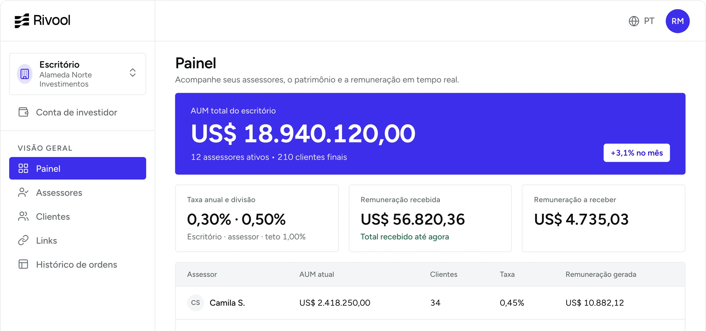The image size is (706, 331).
Task: Select Painel in the sidebar
Action: coord(78,168)
